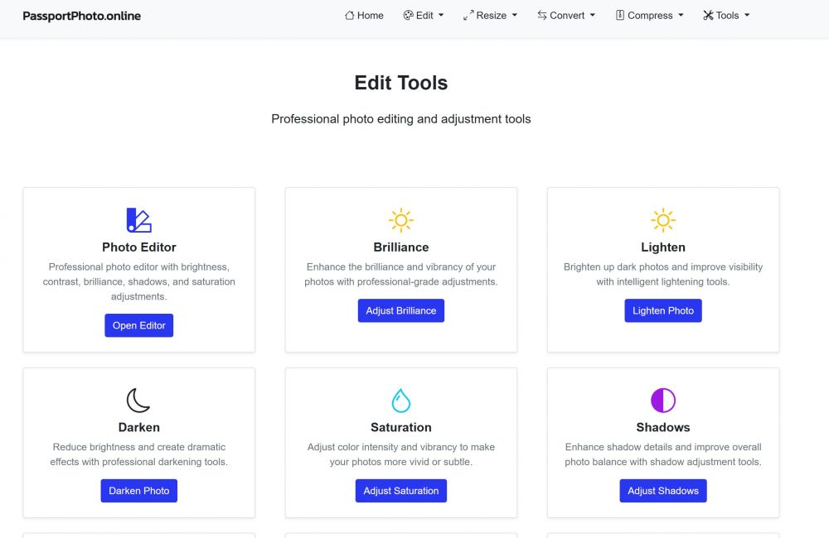This screenshot has width=829, height=538.
Task: Click the Darken Photo button
Action: click(x=139, y=491)
